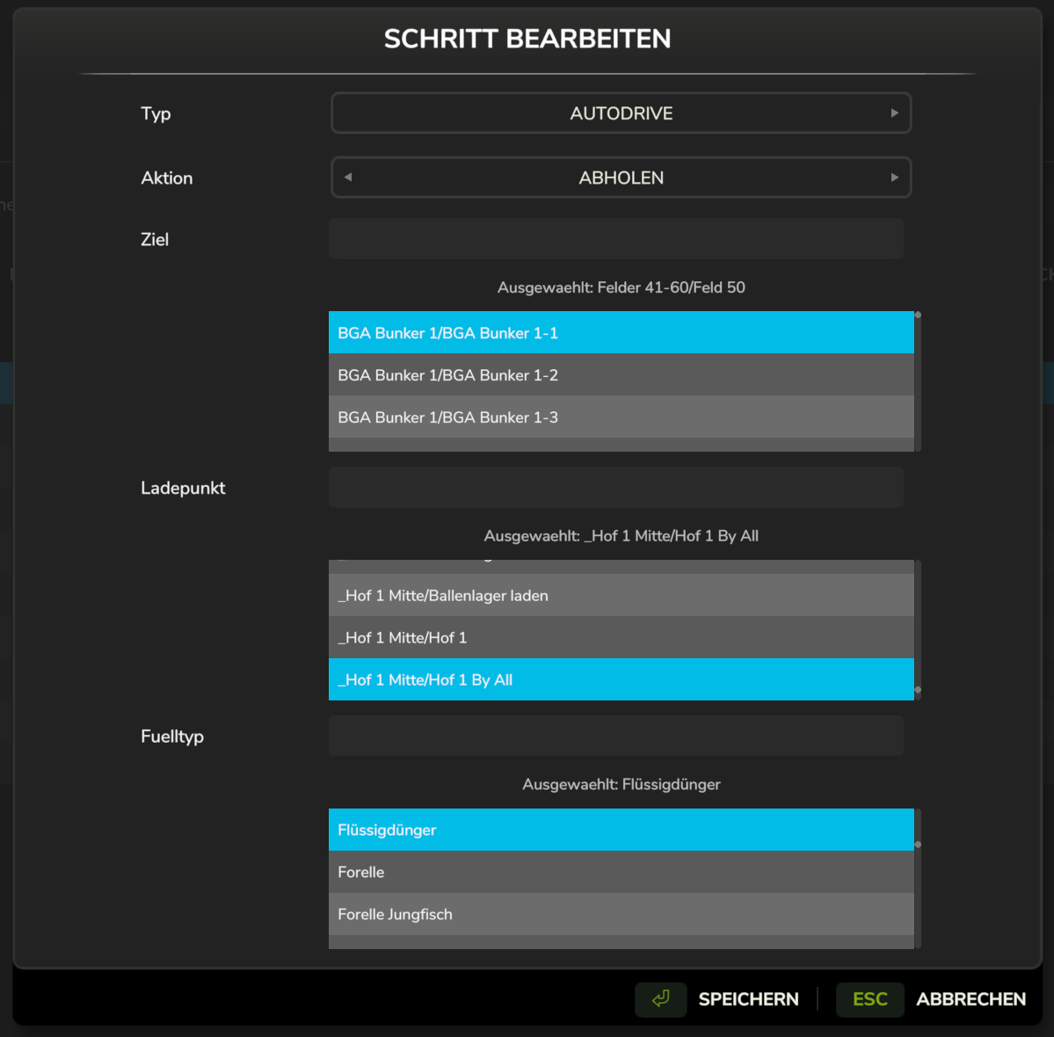
Task: Open the Typ AUTODRIVE option box
Action: (x=621, y=112)
